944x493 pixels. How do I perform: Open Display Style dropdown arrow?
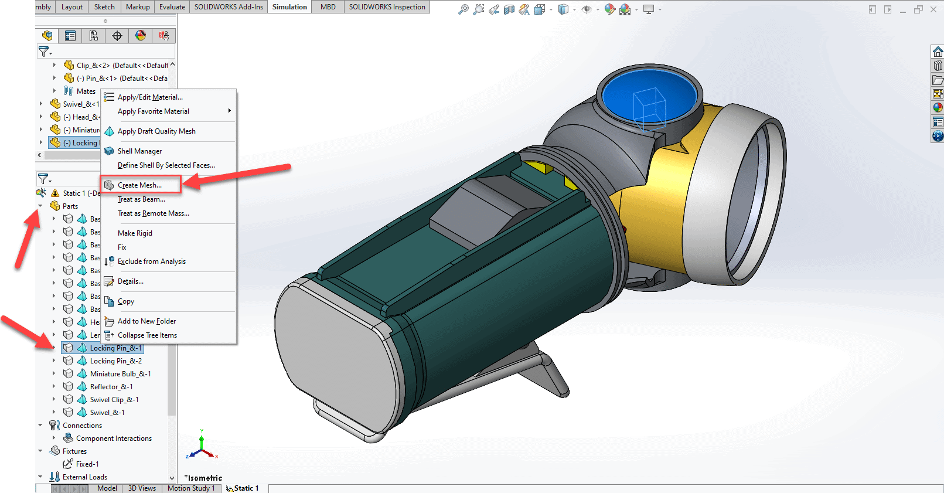coord(574,9)
